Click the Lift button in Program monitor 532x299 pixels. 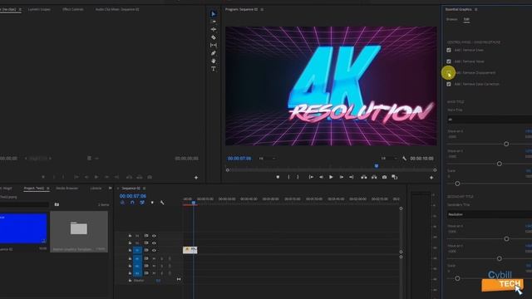364,177
